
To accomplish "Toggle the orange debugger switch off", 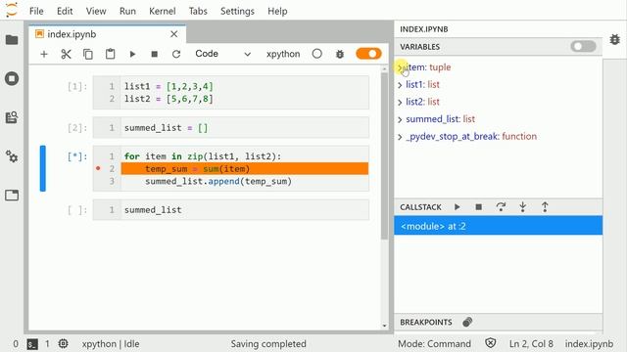I will coord(368,54).
